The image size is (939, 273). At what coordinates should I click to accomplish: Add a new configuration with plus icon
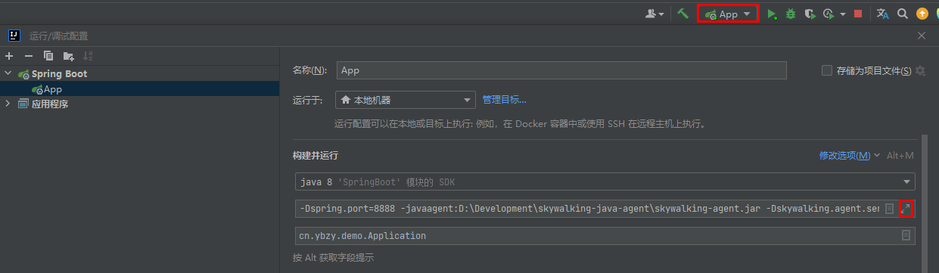(x=9, y=56)
